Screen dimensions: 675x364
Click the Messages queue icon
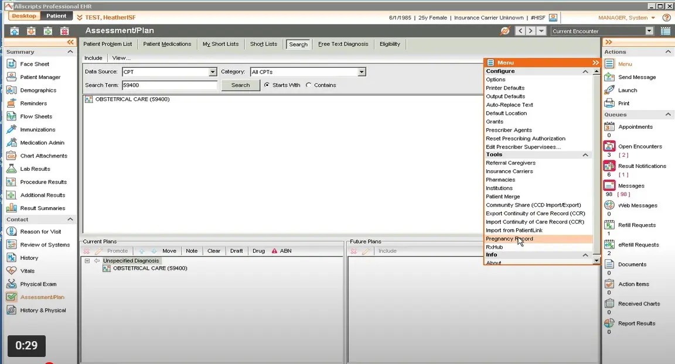pos(609,186)
